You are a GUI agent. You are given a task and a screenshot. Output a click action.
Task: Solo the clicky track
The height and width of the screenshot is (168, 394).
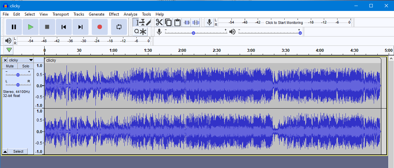[26, 66]
